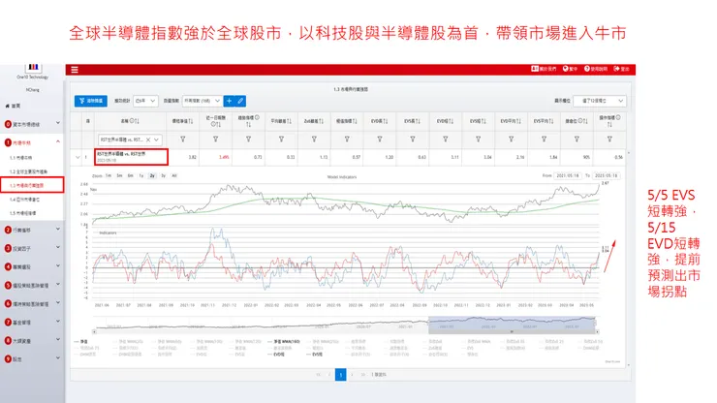
Task: Toggle the EVS短 legend series
Action: click(x=314, y=355)
